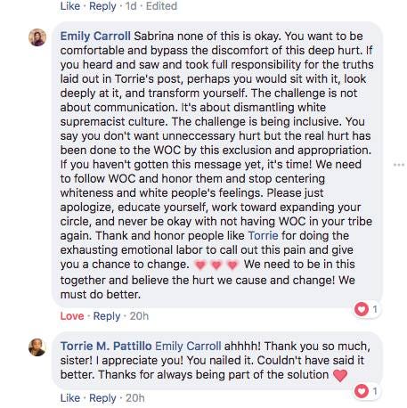Like Torrie M. Pattillo's reply
The width and height of the screenshot is (407, 408).
pos(70,398)
